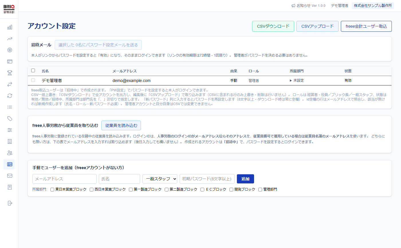Click the 状態 column header

(x=348, y=71)
